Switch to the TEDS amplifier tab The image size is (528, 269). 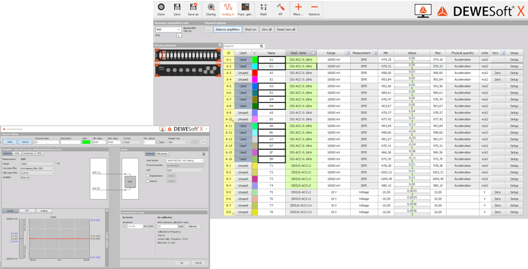click(39, 153)
